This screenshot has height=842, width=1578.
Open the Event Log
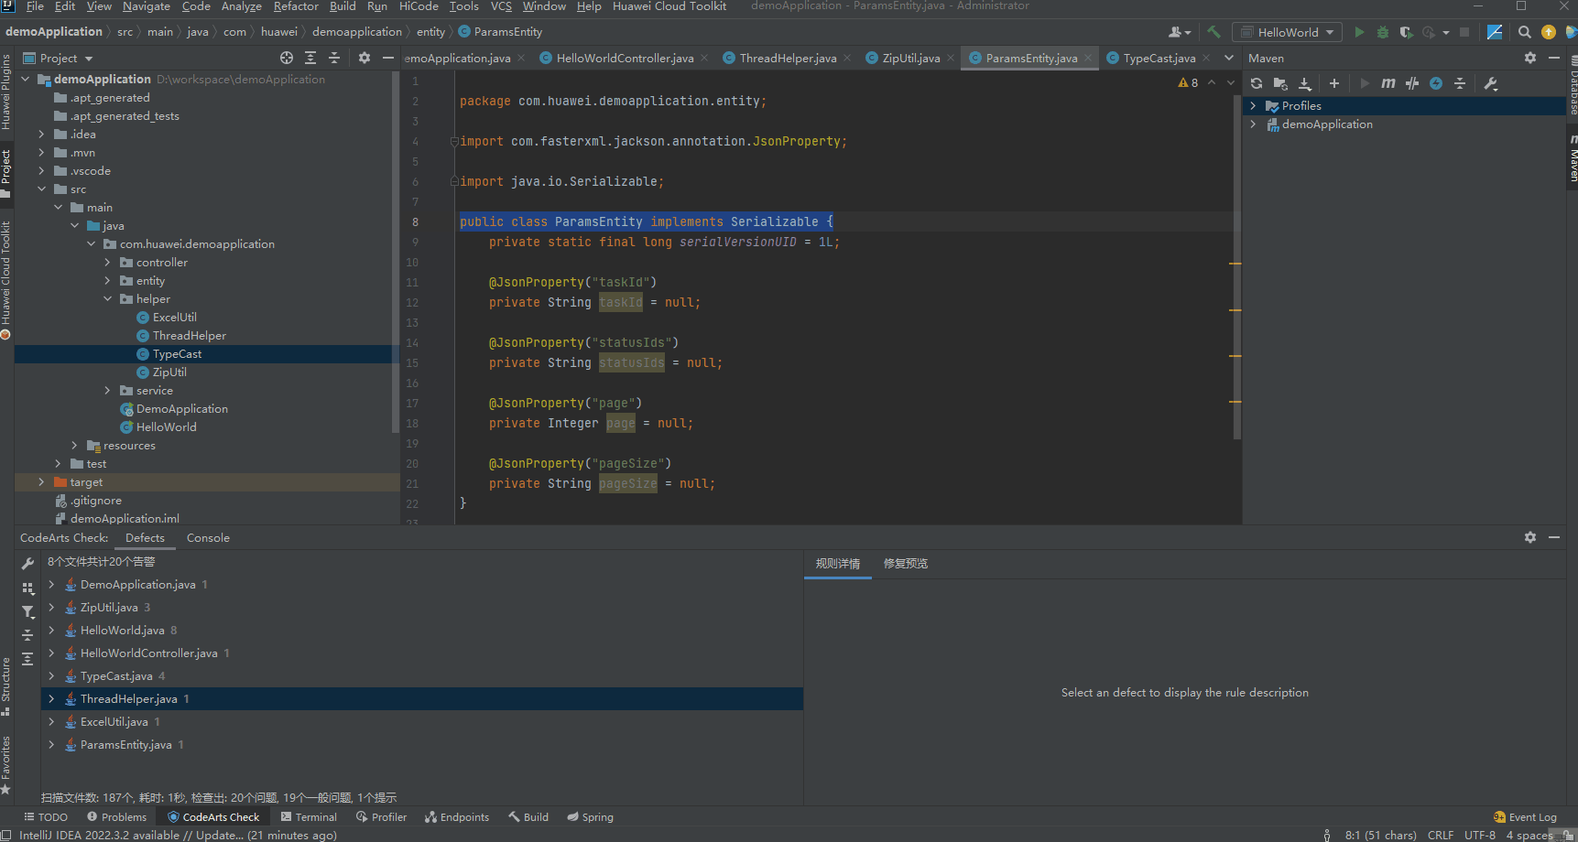click(x=1525, y=817)
